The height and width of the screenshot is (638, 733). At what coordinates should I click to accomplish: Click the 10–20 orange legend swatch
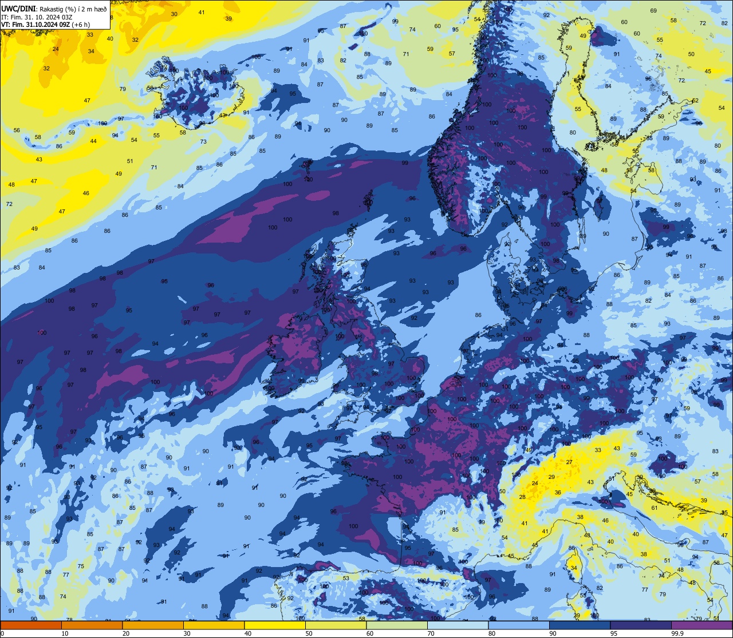(x=92, y=625)
